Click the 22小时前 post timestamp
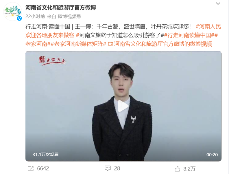The width and height of the screenshot is (229, 174). pyautogui.click(x=35, y=17)
